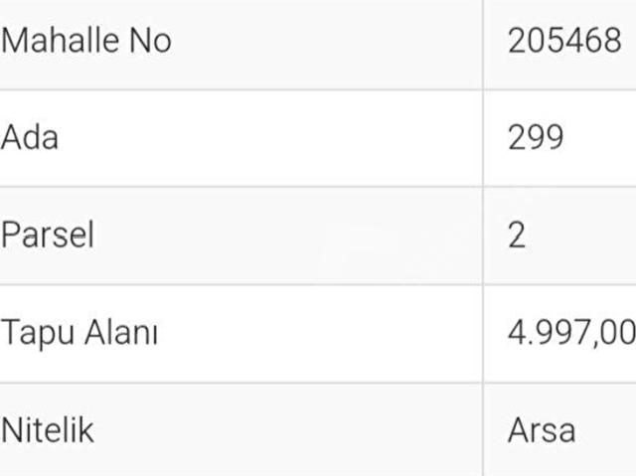This screenshot has height=476, width=636.
Task: Click the border between Tapu Alanı and Nitelik rows
Action: pyautogui.click(x=238, y=383)
